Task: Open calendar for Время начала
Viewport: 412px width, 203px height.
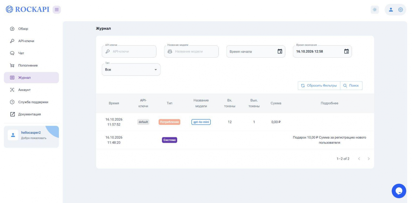Action: (x=280, y=51)
